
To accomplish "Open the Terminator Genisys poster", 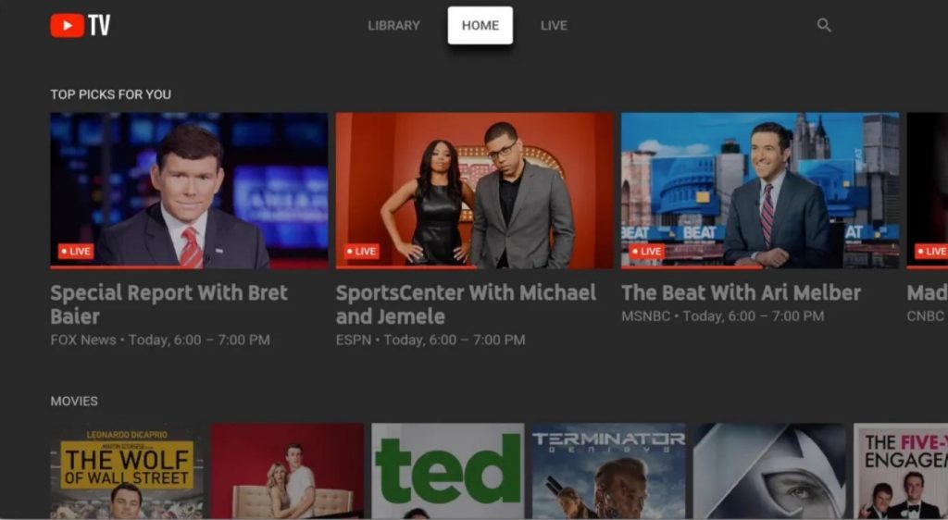I will coord(609,471).
